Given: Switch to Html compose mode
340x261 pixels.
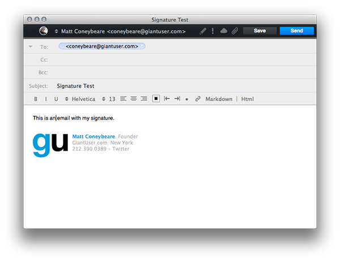Looking at the screenshot, I should (x=248, y=99).
